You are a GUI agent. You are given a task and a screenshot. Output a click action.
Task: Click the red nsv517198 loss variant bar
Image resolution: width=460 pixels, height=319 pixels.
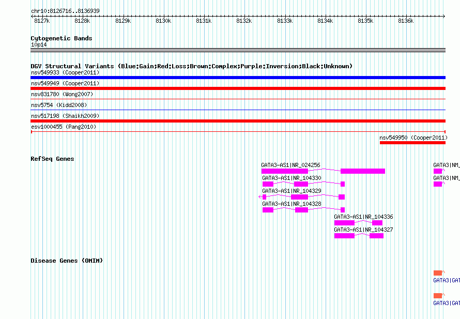tap(238, 121)
